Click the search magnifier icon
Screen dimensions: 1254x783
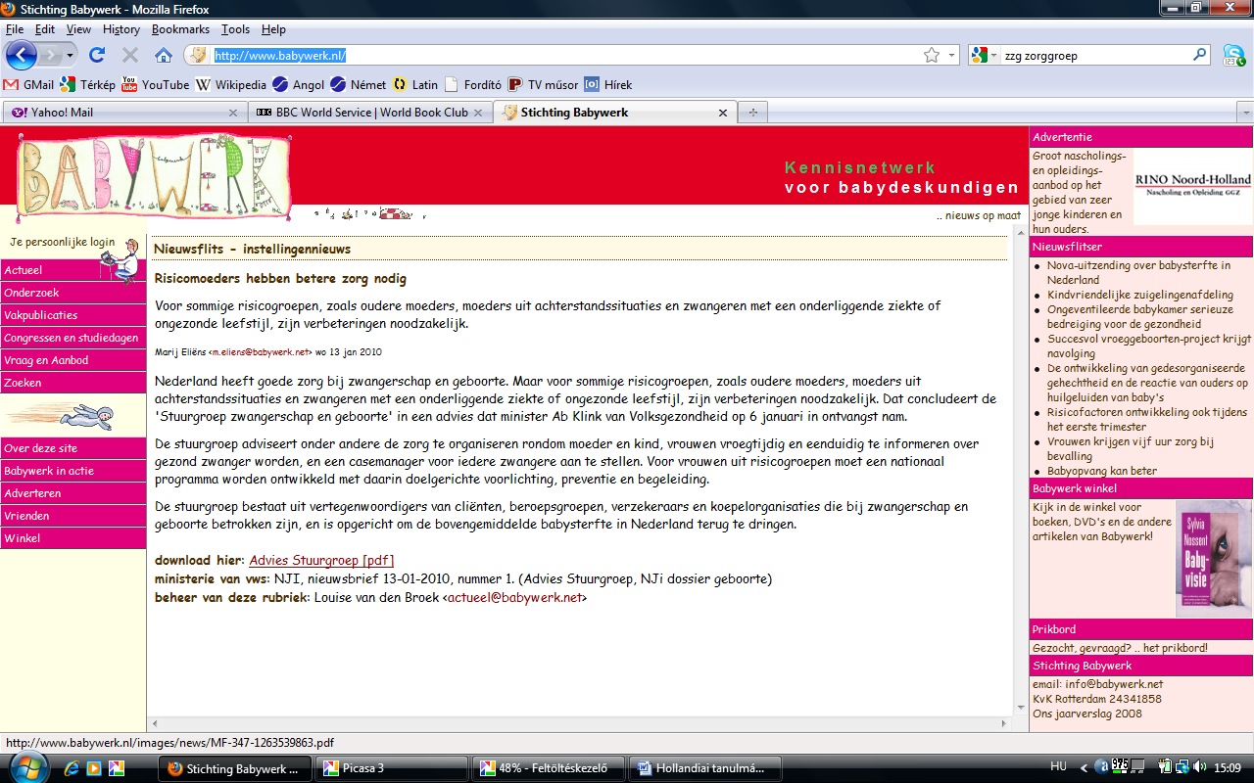click(x=1200, y=55)
